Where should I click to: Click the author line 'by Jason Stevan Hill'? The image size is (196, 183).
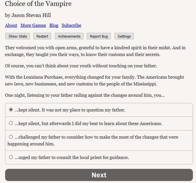pos(28,15)
